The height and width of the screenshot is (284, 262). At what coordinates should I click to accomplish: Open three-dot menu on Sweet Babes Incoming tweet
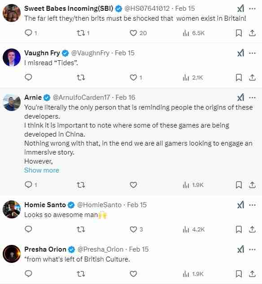click(x=252, y=9)
